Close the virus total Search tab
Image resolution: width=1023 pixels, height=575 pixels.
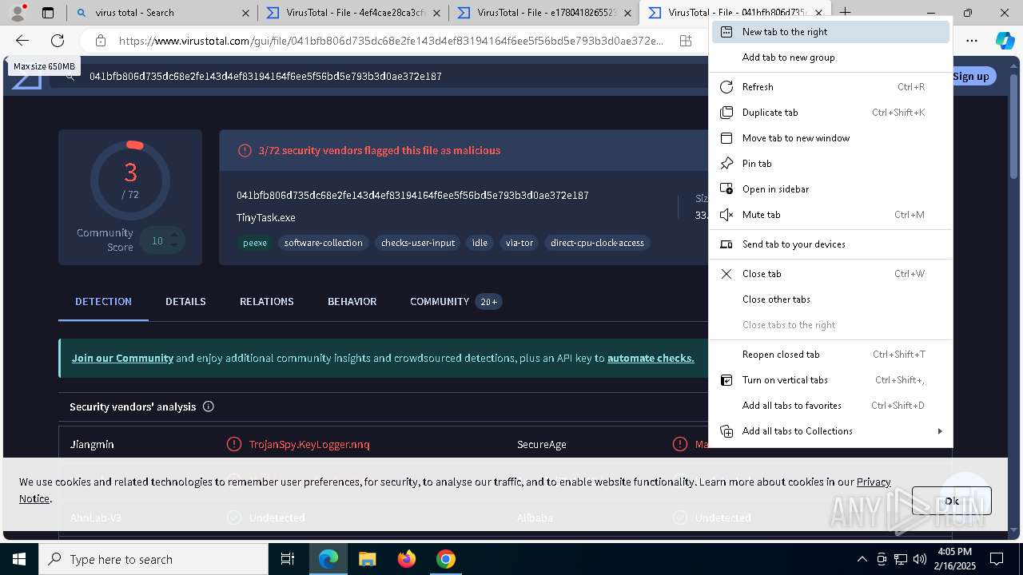(245, 13)
